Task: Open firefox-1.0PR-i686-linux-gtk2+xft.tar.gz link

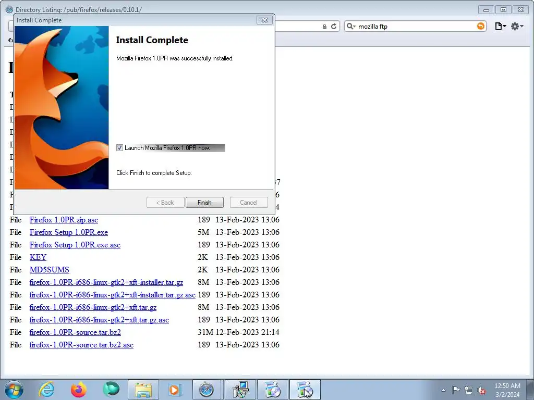Action: click(93, 307)
